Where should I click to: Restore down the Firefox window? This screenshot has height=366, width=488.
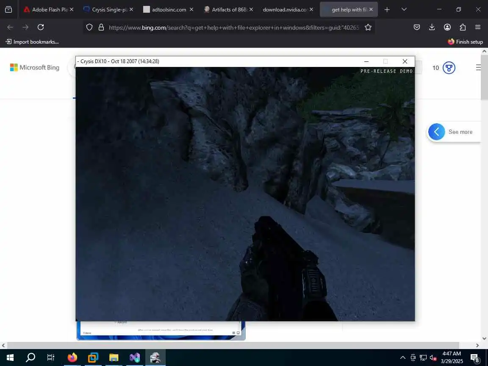coord(458,10)
